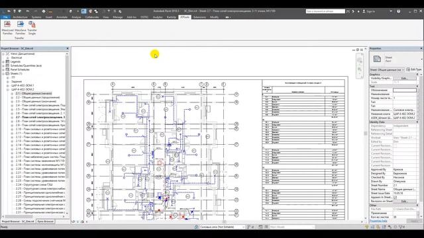424x238 pixels.
Task: Toggle the Appears In Sheet List checkbox
Action: tap(395, 197)
